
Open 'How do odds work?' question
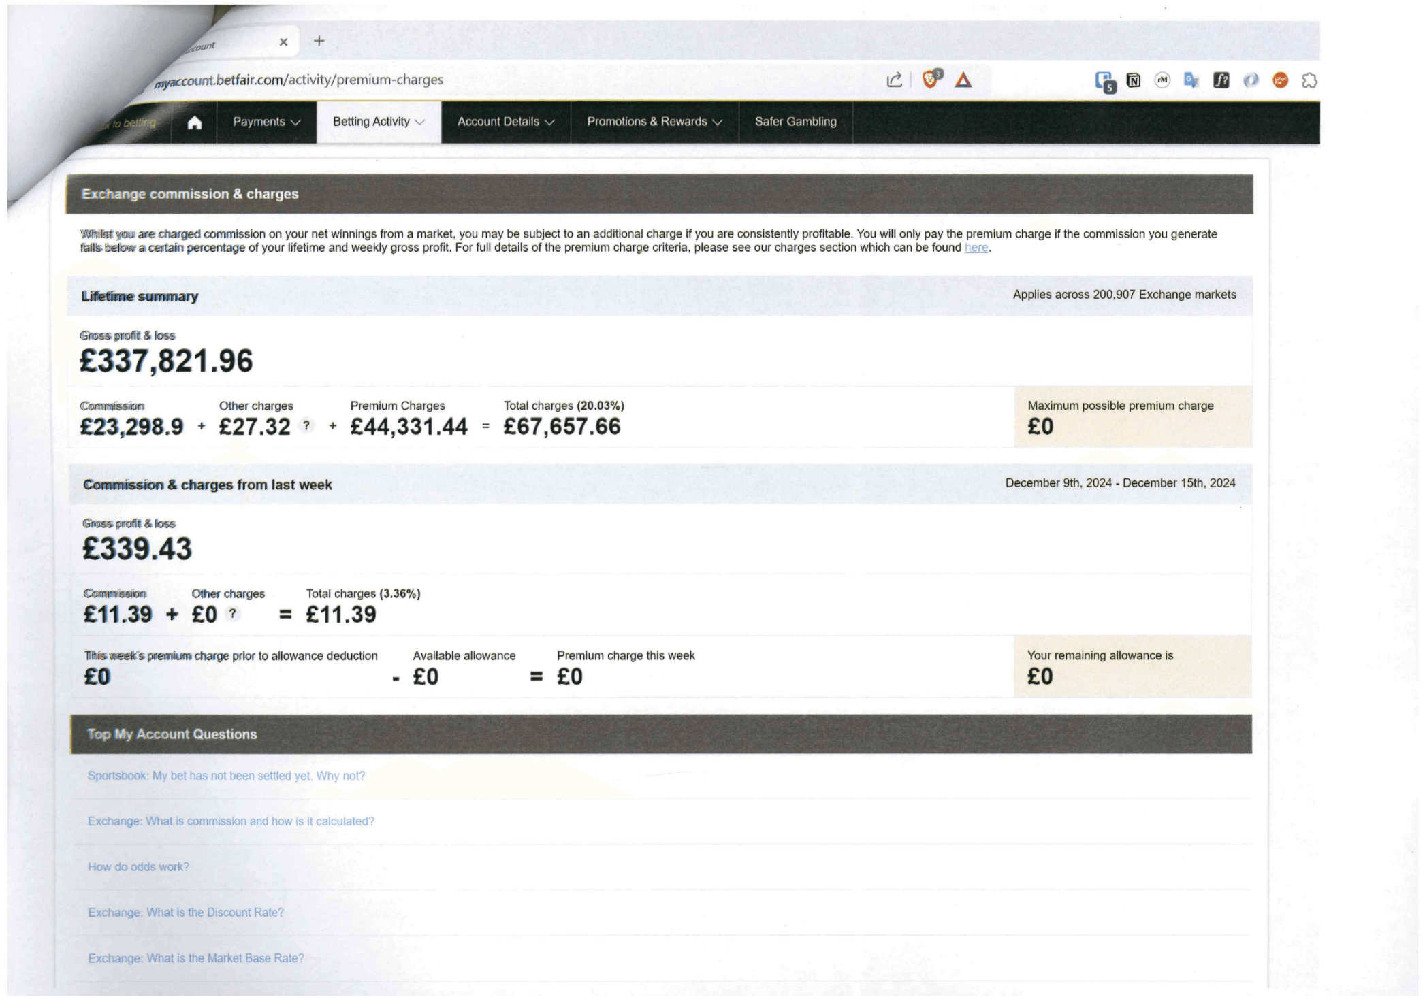point(138,866)
